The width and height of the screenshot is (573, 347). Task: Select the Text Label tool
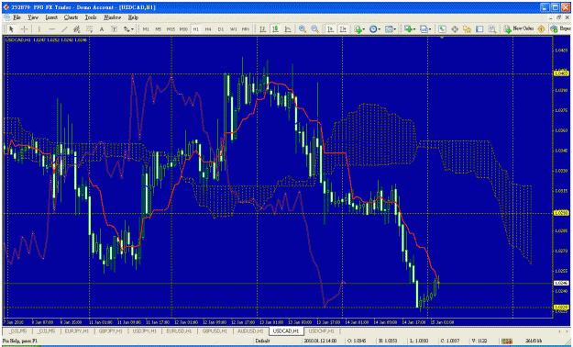tap(114, 29)
